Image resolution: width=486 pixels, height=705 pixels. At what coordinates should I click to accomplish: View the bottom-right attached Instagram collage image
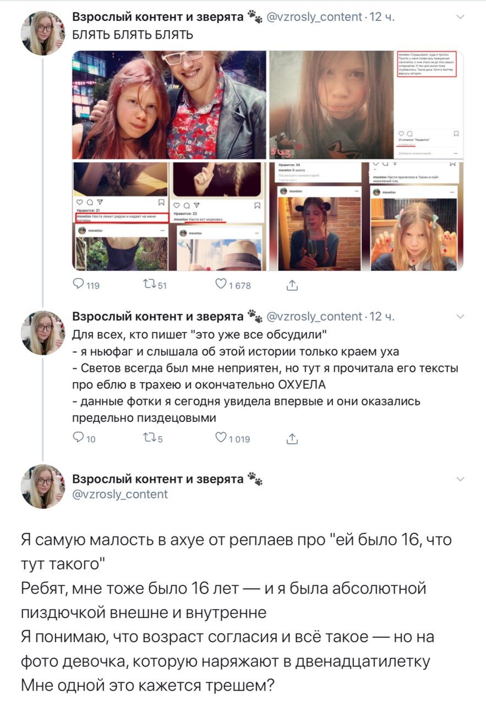366,216
